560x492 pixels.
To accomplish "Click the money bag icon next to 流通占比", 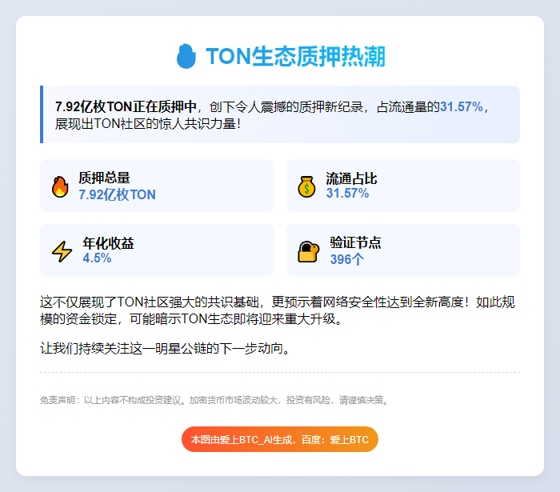I will click(x=306, y=186).
